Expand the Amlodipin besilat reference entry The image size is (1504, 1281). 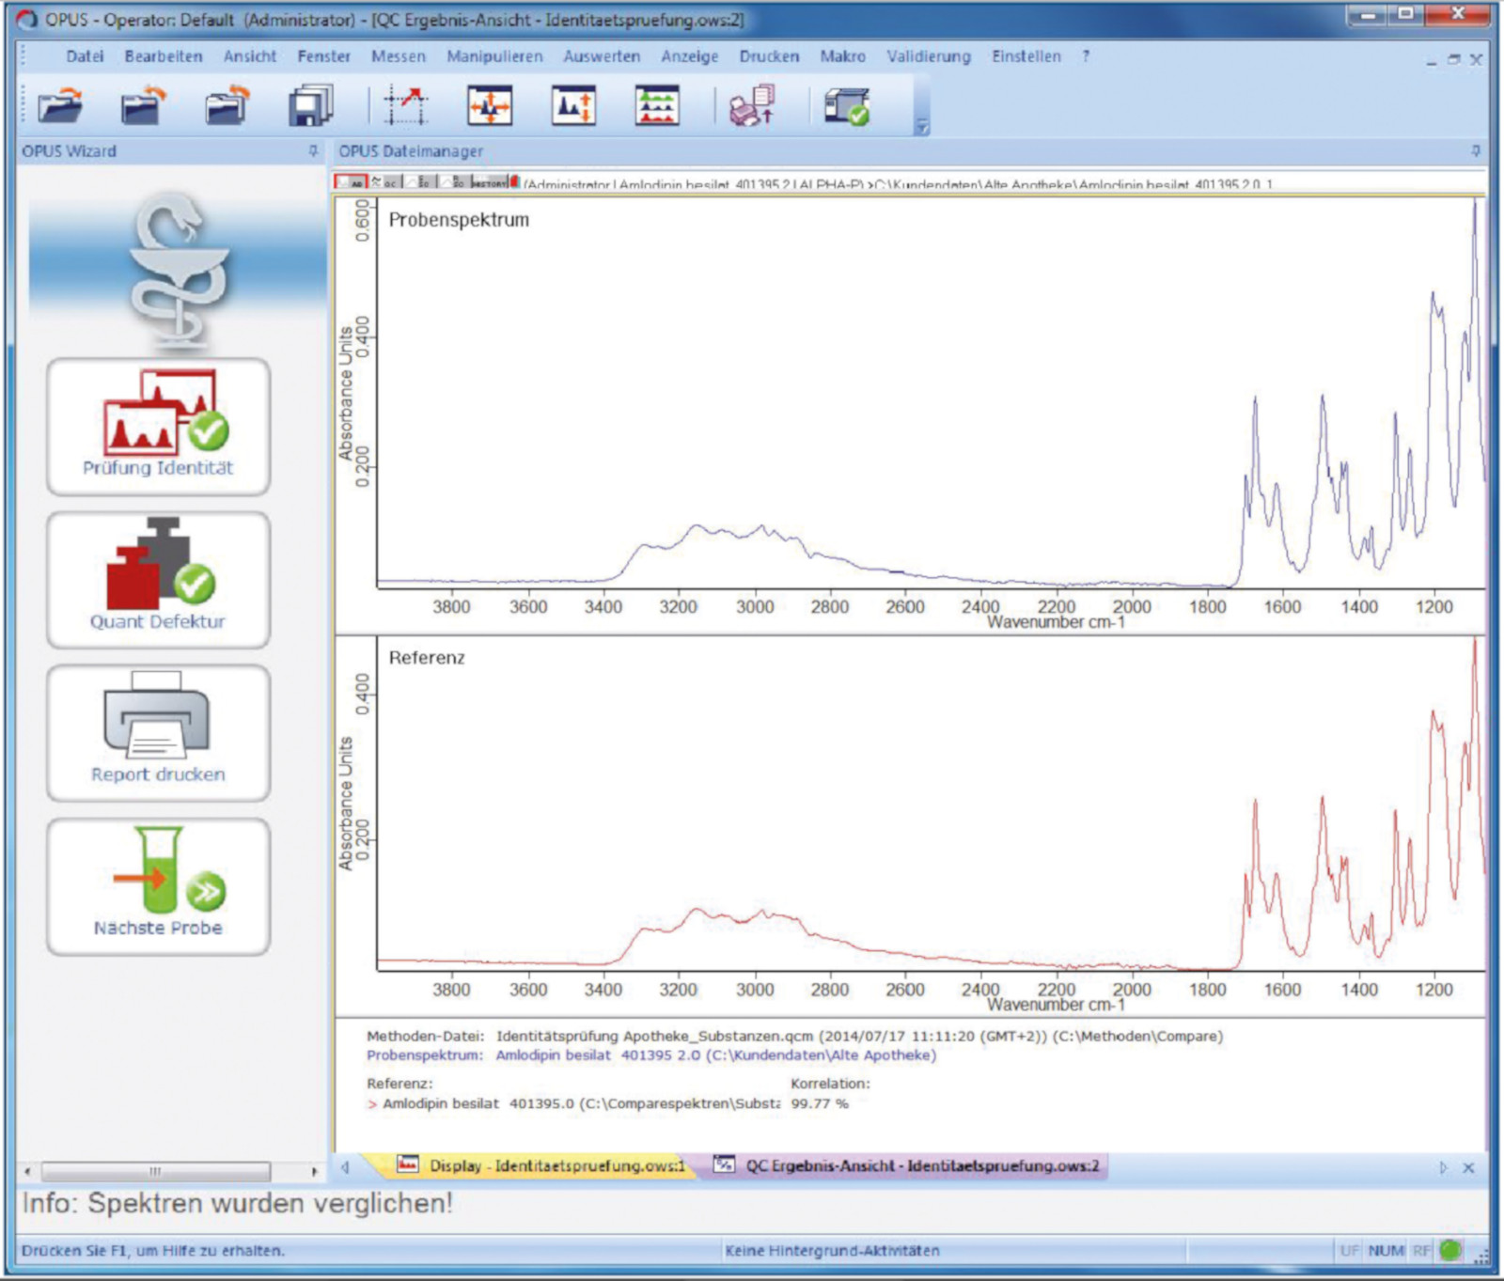tap(372, 1104)
